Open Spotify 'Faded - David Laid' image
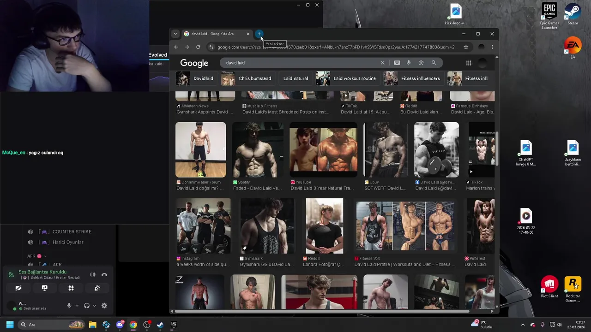 click(258, 149)
